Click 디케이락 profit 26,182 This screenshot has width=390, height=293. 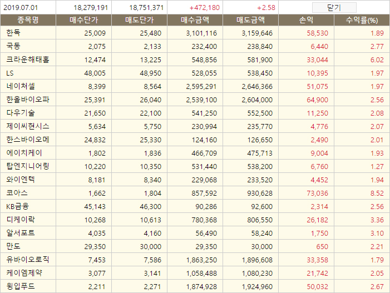pos(317,220)
